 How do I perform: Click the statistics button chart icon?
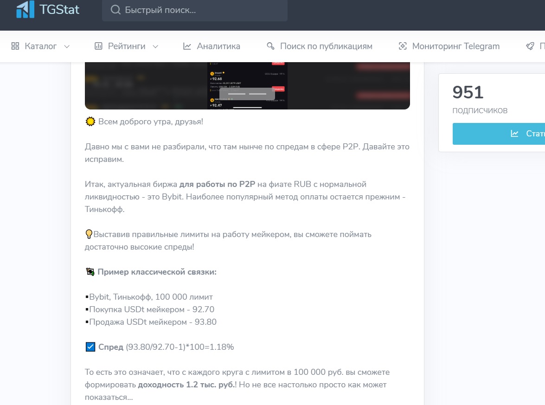514,134
